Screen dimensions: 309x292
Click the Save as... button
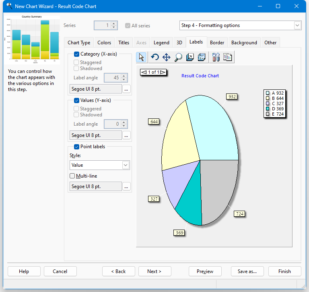pyautogui.click(x=247, y=271)
